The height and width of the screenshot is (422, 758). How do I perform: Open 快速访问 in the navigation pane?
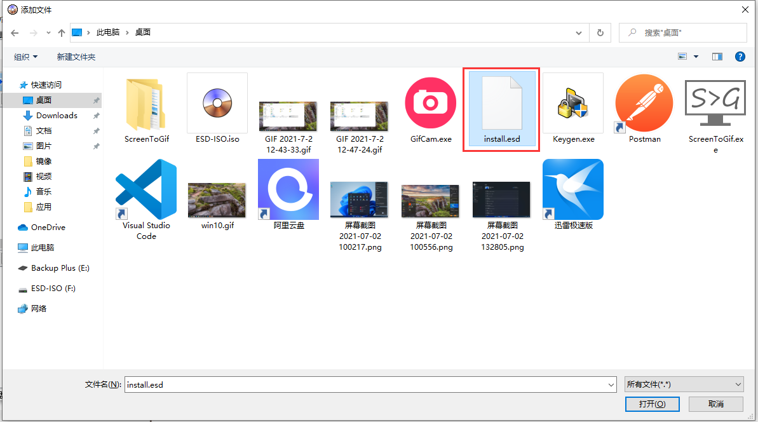tap(41, 85)
